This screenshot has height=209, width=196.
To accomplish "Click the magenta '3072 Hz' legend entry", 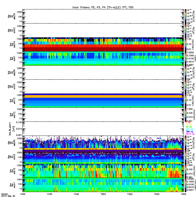I will (x=190, y=134).
